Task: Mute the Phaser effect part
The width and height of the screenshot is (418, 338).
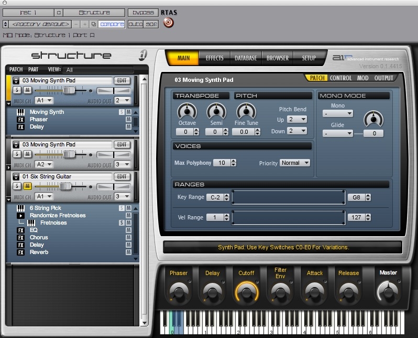Action: 128,120
